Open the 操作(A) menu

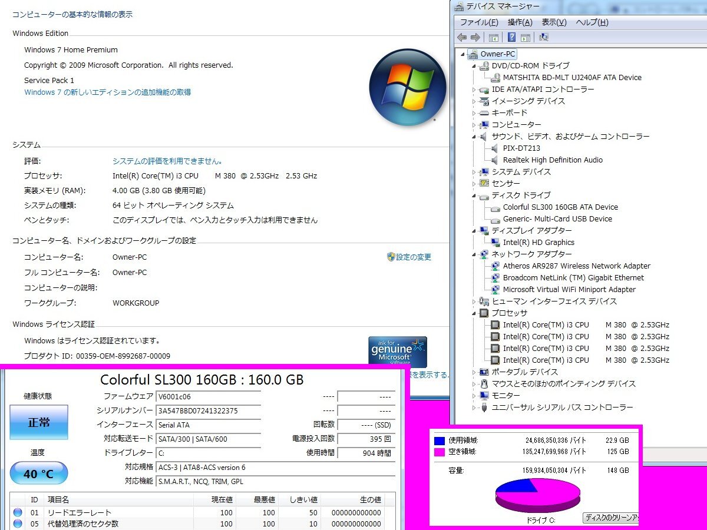tap(520, 22)
